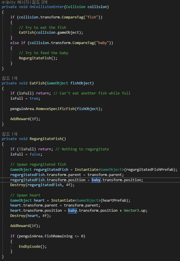Screen dimensions: 180x261
Task: Click the Destroy(regurgitatedFish, 4f) line
Action: [42, 185]
